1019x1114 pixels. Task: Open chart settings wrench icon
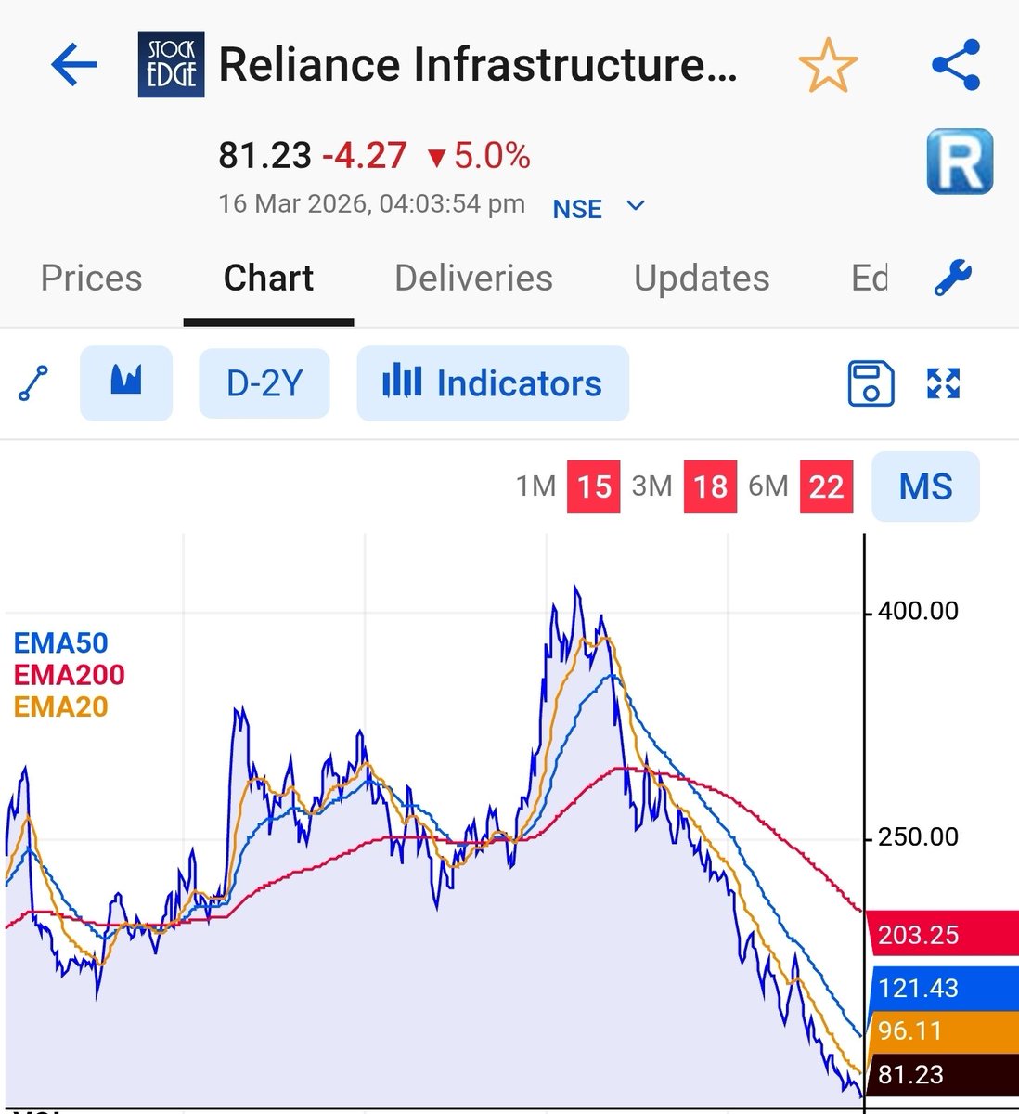(953, 278)
